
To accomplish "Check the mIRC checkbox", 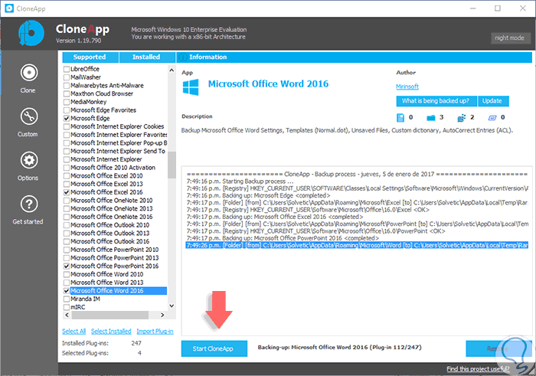I will point(67,307).
